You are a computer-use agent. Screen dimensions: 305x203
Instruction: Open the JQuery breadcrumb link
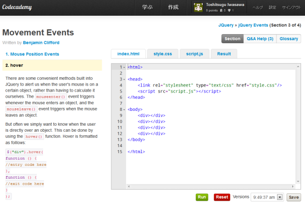click(226, 25)
